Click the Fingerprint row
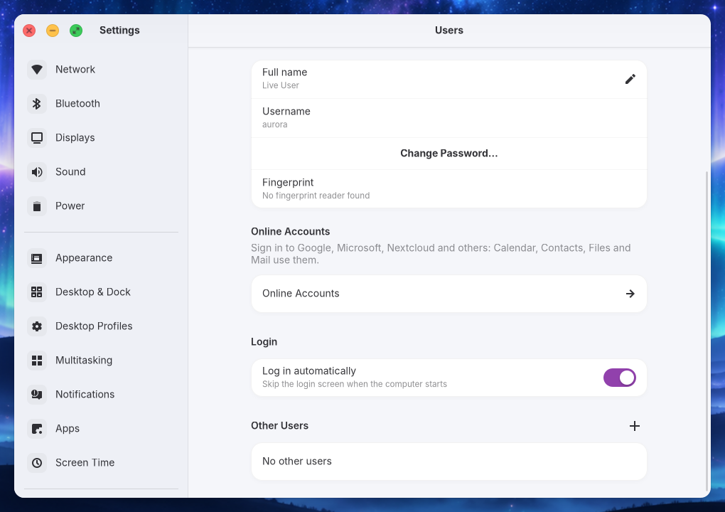This screenshot has width=725, height=512. point(449,188)
